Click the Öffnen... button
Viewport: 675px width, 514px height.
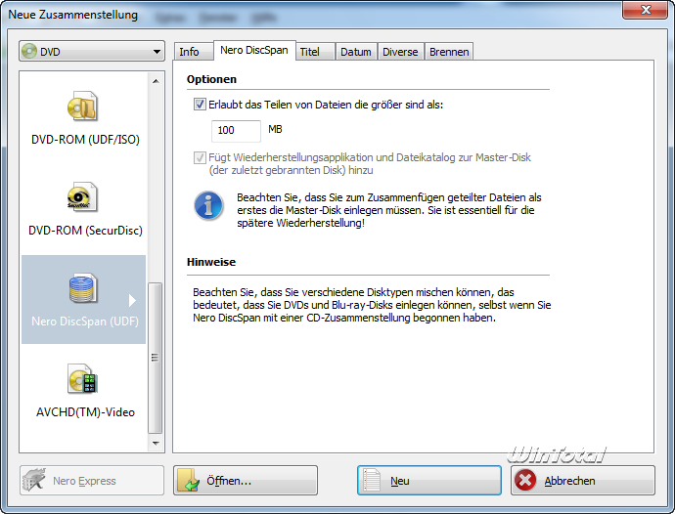pyautogui.click(x=246, y=480)
